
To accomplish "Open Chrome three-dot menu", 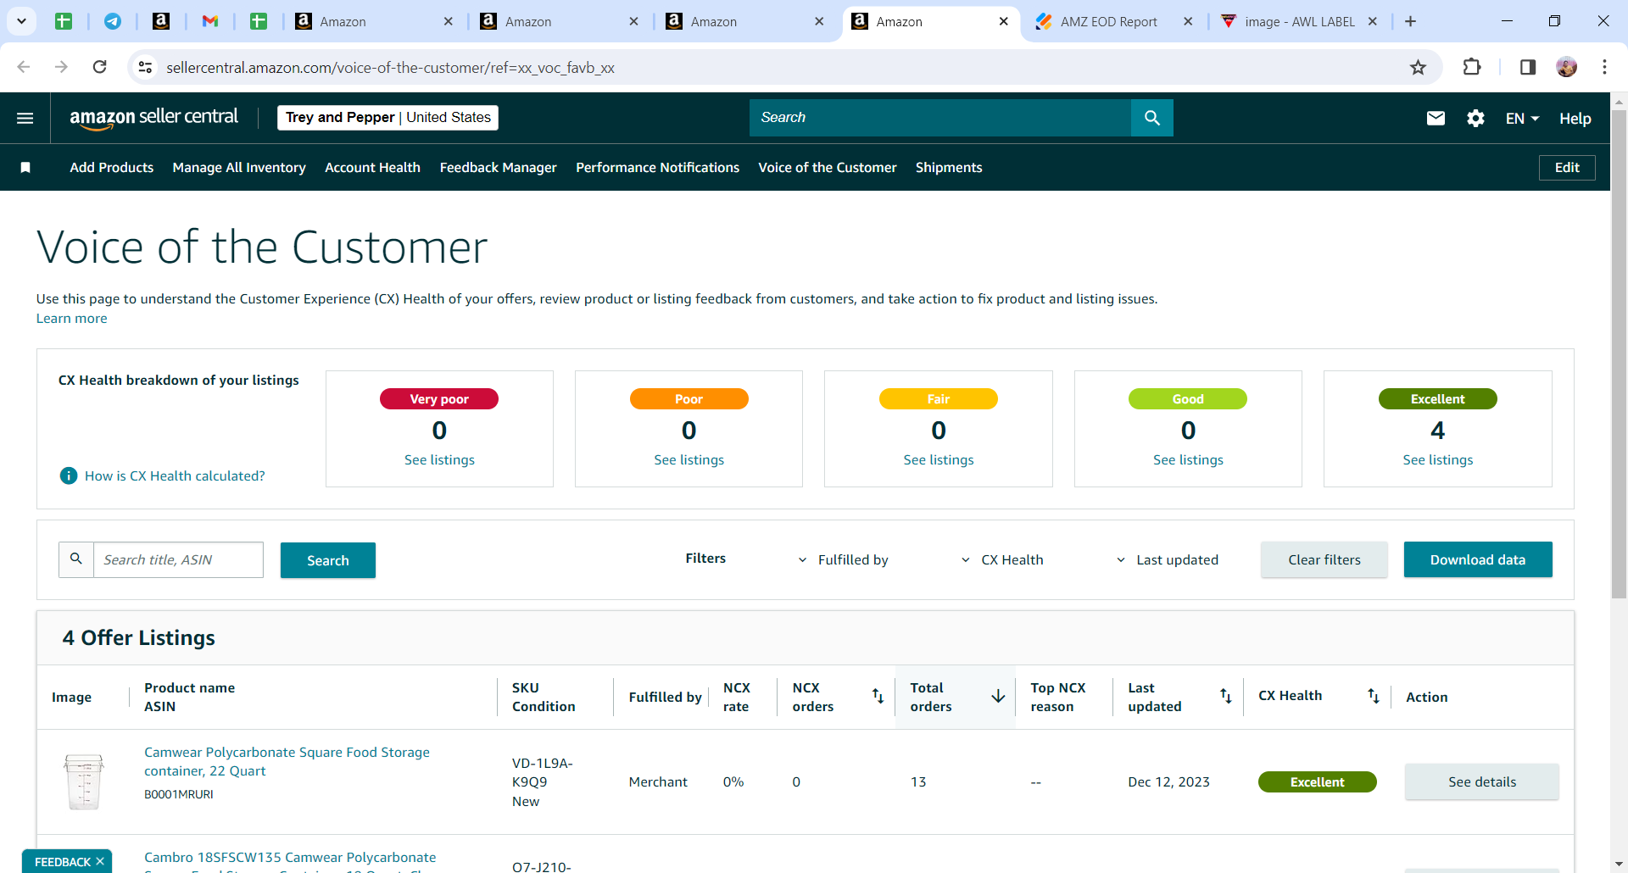I will [1604, 67].
